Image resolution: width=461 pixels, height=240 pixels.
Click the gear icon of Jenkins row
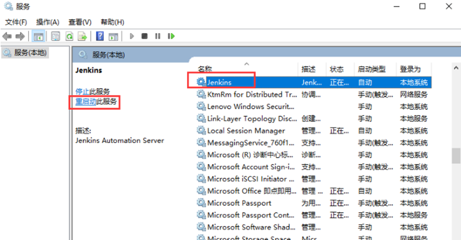click(x=201, y=82)
